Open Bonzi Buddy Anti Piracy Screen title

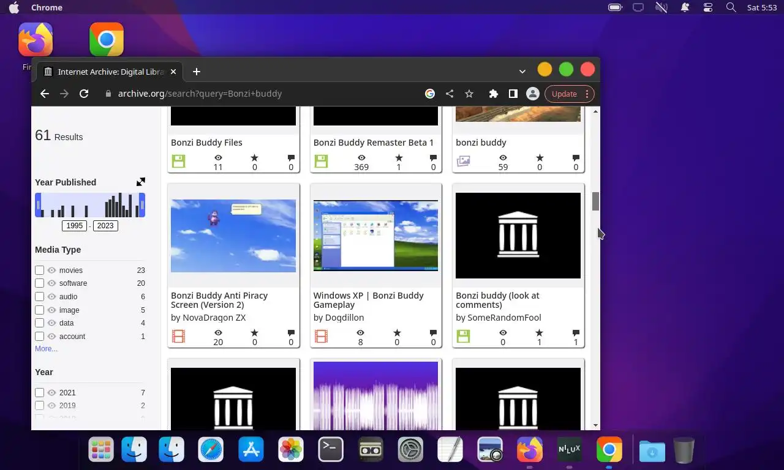pyautogui.click(x=219, y=300)
